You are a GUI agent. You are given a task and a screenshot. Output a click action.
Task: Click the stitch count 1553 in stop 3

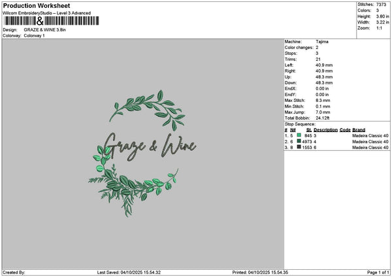point(307,148)
